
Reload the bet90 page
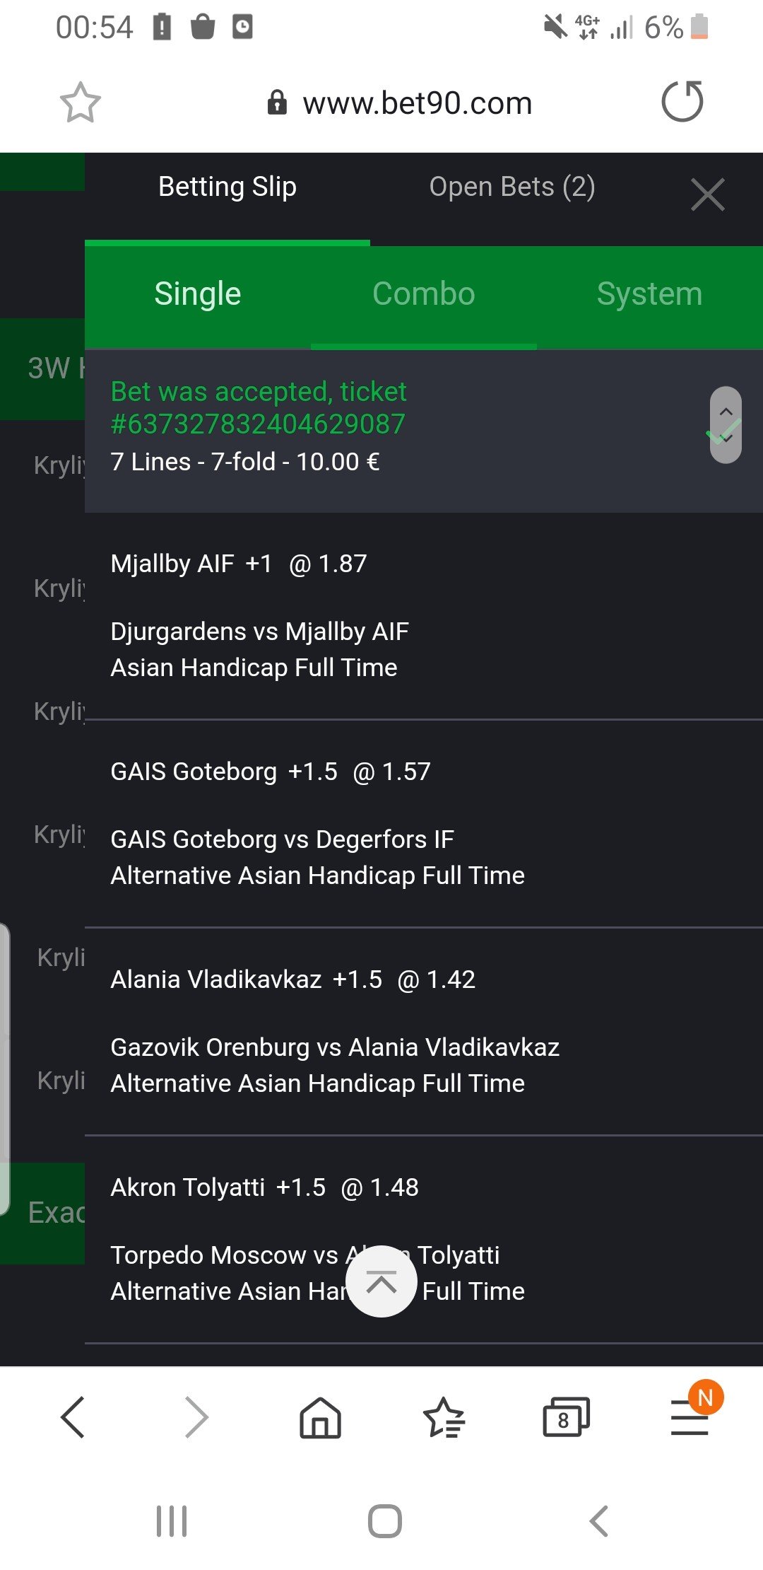[682, 102]
